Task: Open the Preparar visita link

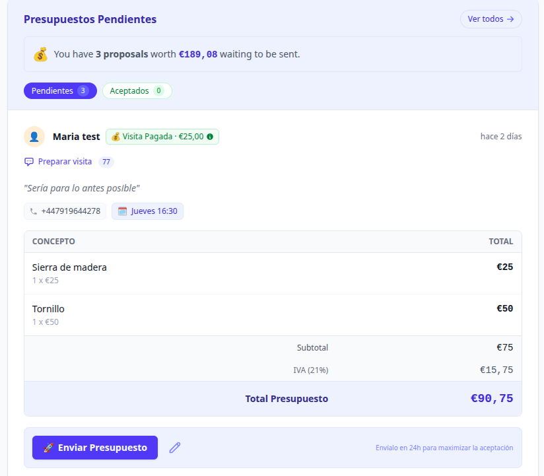Action: 65,162
